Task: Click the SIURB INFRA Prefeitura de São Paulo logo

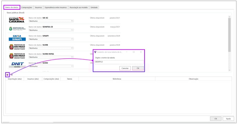Action: click(x=17, y=56)
